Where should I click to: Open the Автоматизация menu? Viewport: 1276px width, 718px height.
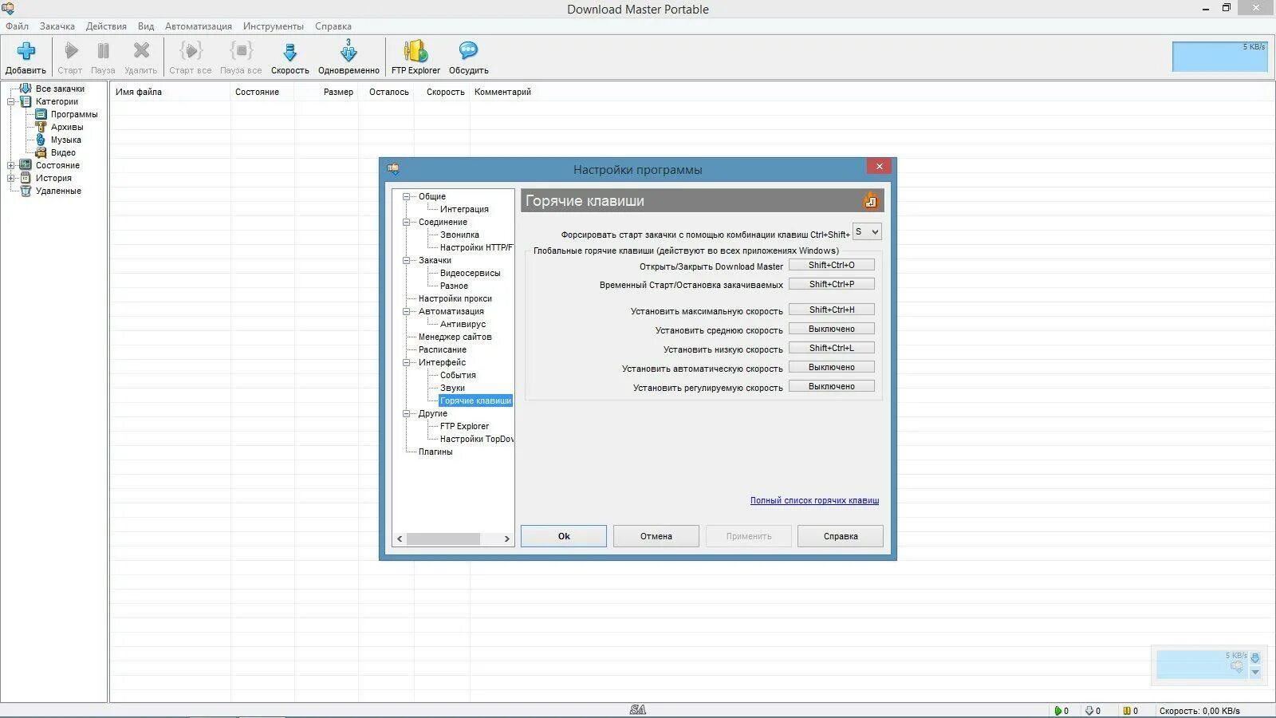tap(199, 26)
